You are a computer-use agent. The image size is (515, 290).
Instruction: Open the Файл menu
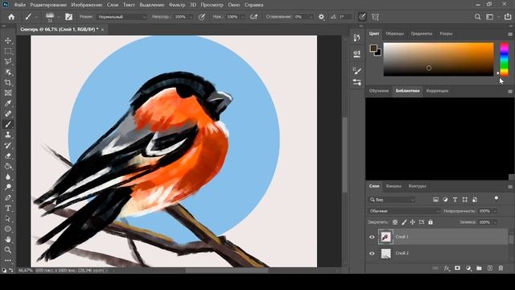click(20, 5)
